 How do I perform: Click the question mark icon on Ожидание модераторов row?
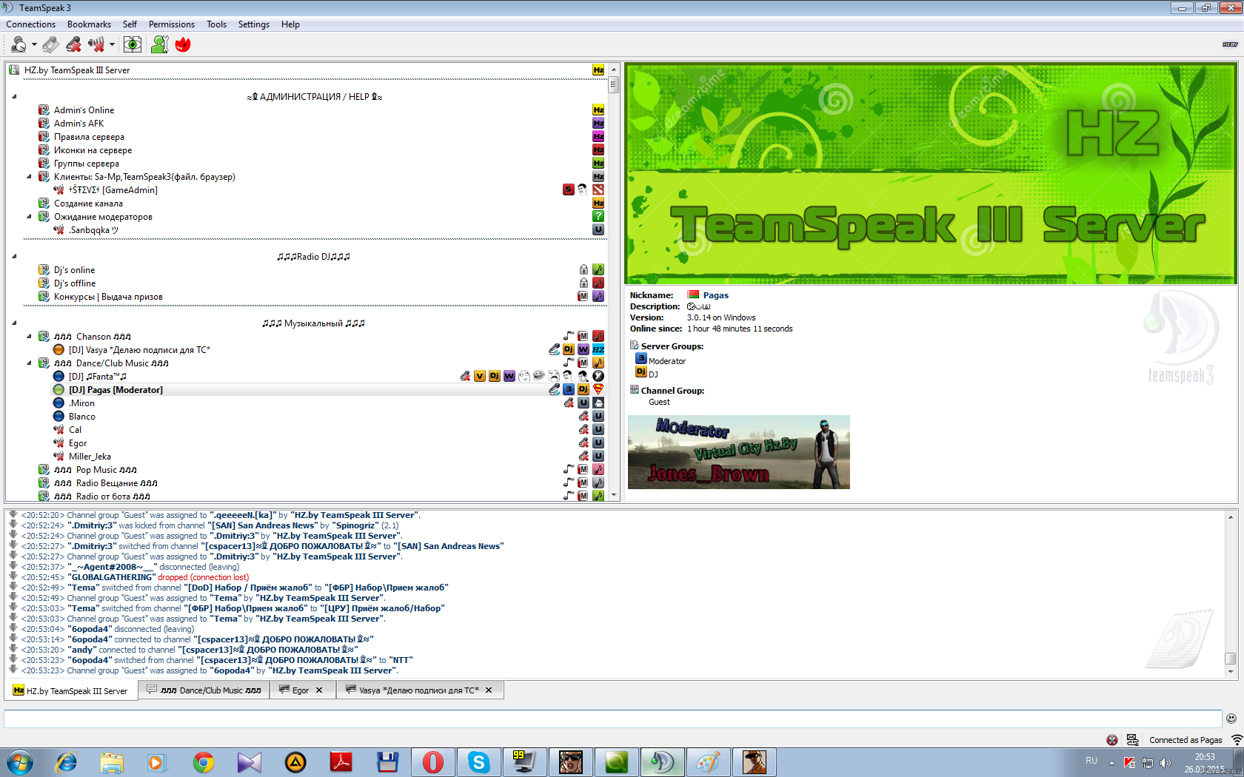click(x=598, y=216)
